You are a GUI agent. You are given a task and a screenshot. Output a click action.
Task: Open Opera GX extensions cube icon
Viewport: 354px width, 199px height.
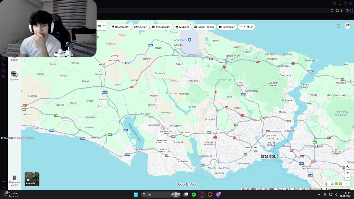pyautogui.click(x=4, y=70)
